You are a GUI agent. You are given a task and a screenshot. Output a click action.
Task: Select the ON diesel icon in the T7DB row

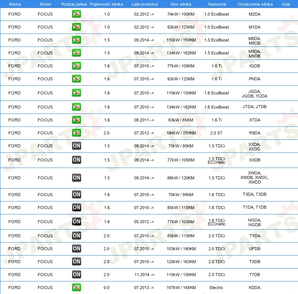tap(76, 275)
